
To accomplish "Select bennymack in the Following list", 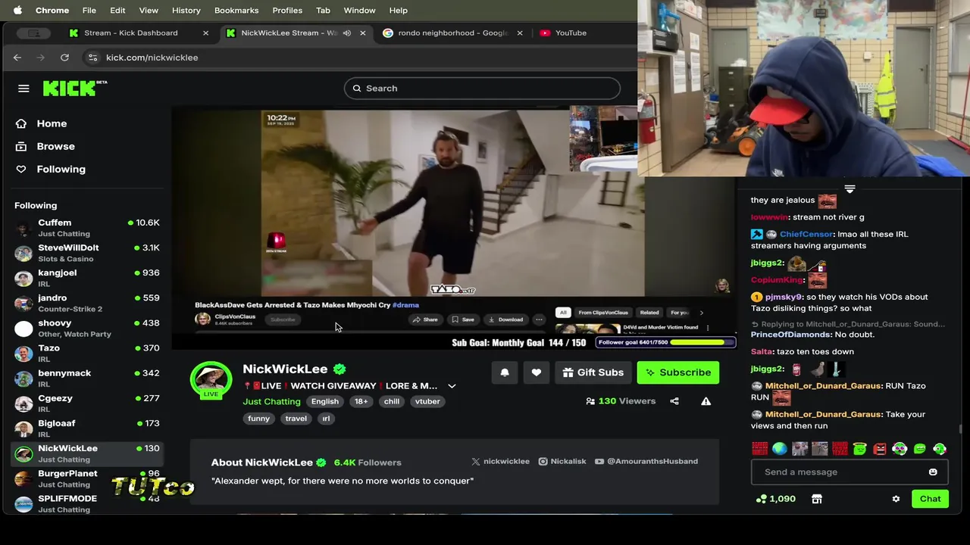I will 87,378.
